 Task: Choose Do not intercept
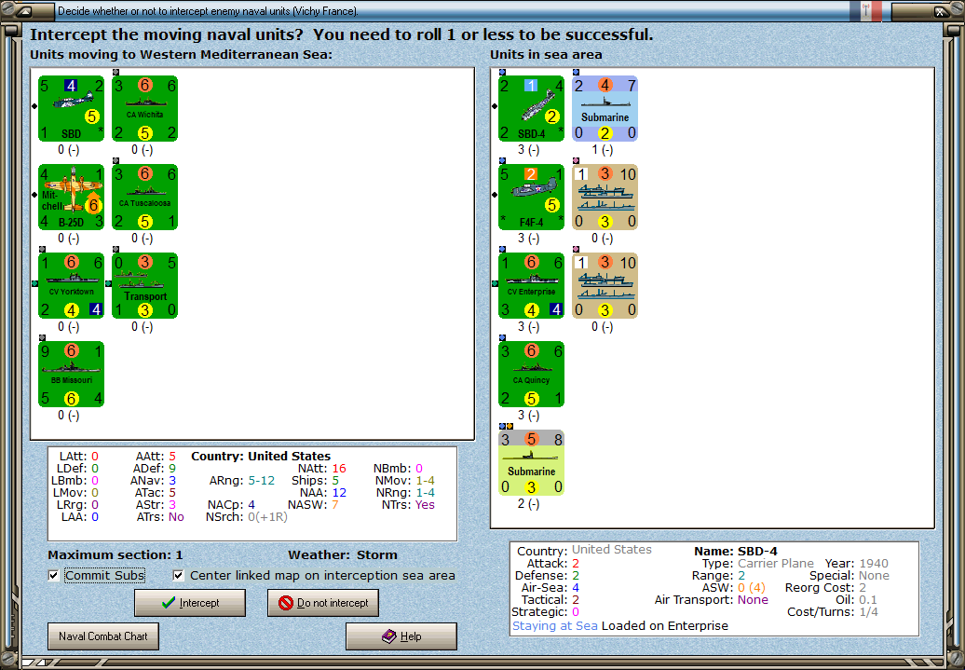[323, 603]
